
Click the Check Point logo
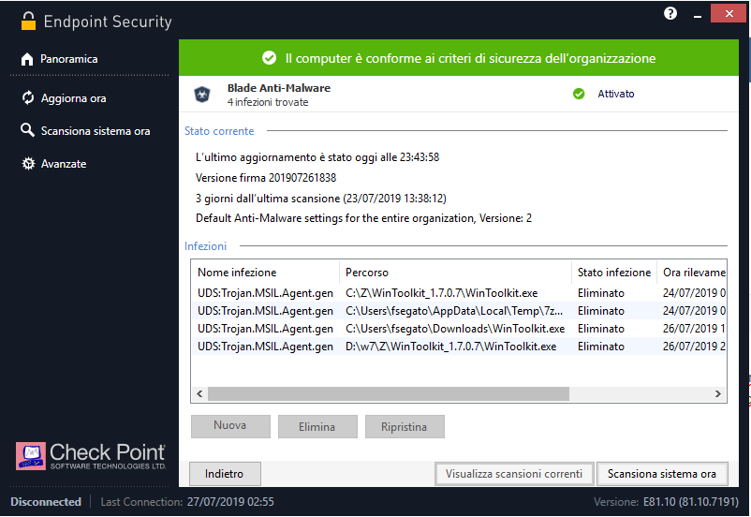pyautogui.click(x=91, y=456)
